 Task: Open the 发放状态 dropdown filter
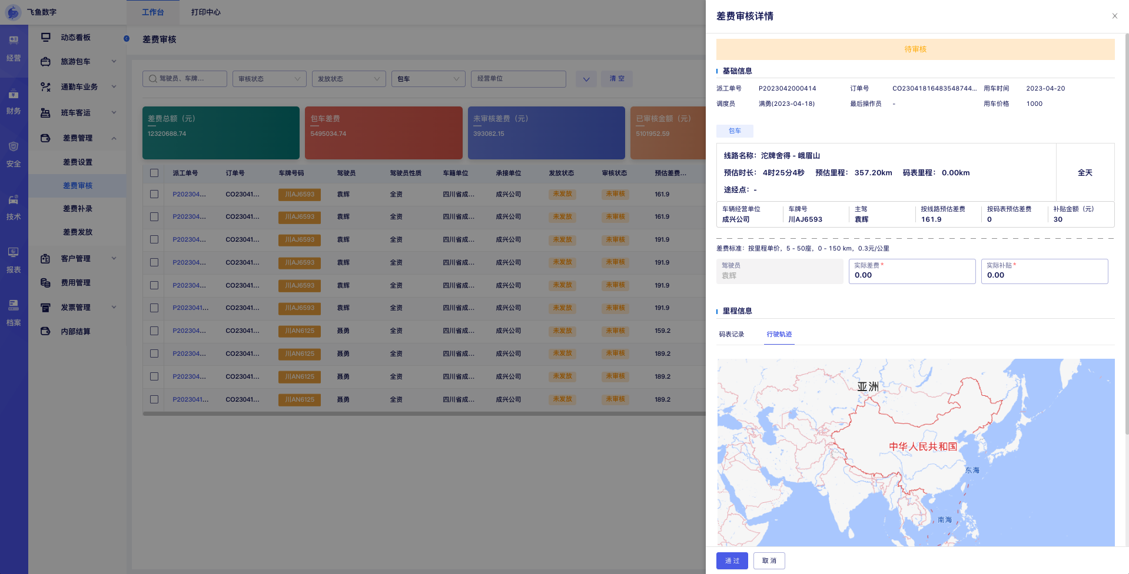tap(348, 79)
